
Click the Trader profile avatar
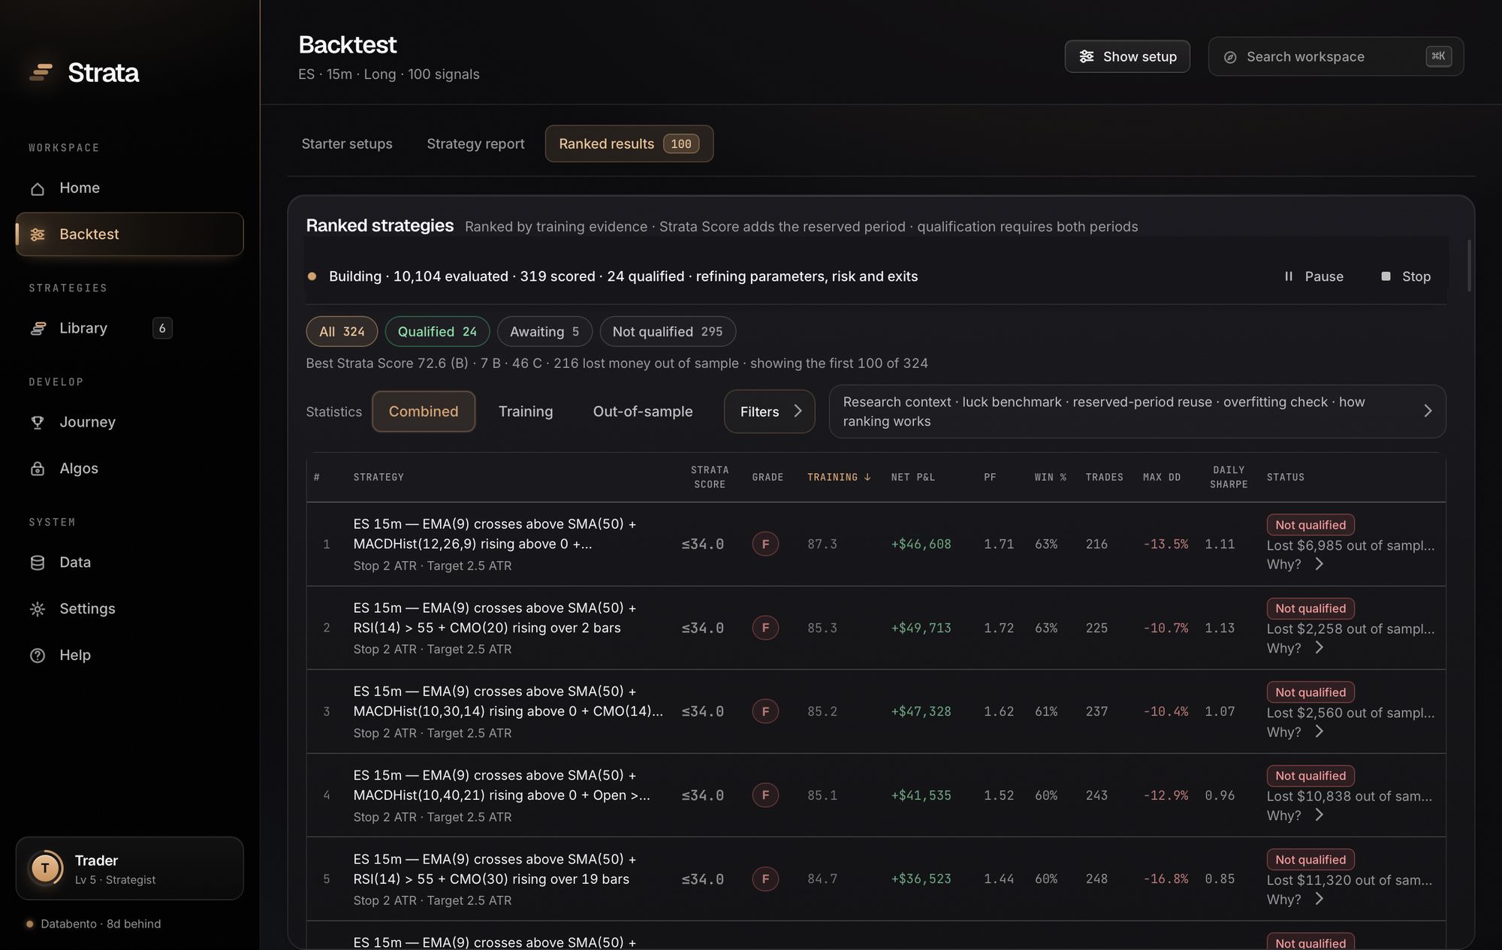[x=45, y=868]
